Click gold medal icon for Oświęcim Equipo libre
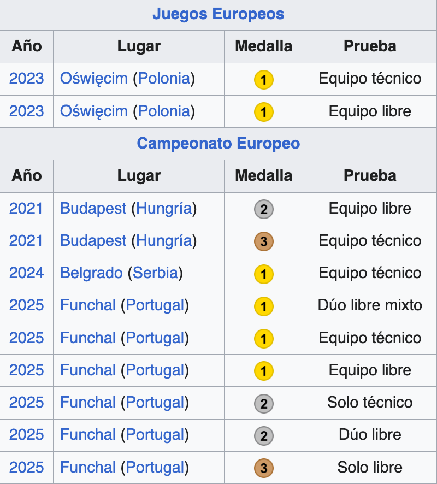Image resolution: width=437 pixels, height=484 pixels. click(263, 112)
